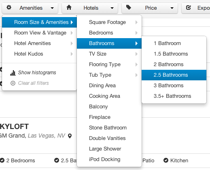Open the Amenities dropdown arrow
The height and width of the screenshot is (170, 210).
(52, 8)
